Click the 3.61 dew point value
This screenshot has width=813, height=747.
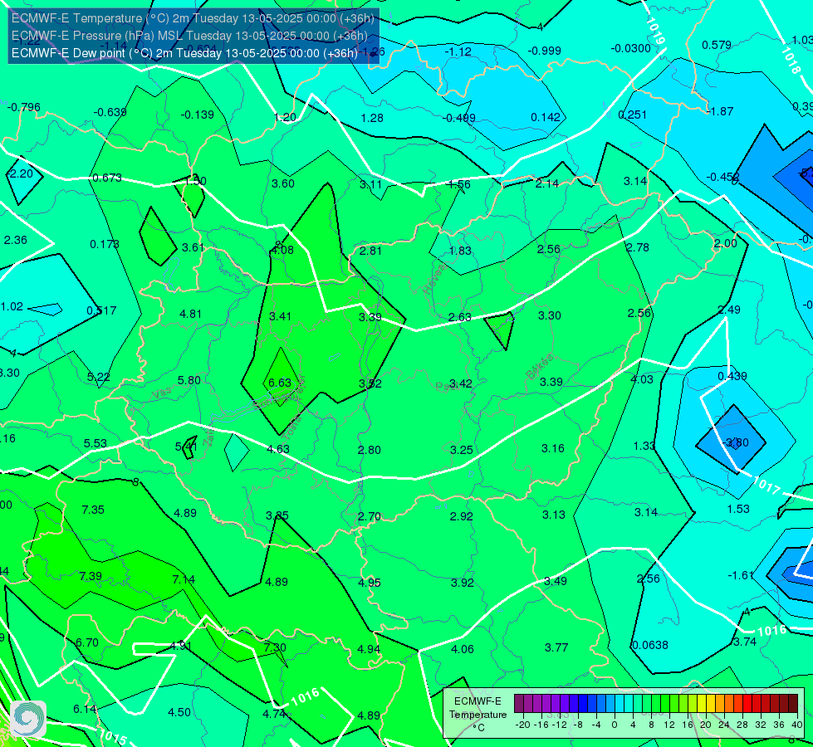pyautogui.click(x=193, y=247)
